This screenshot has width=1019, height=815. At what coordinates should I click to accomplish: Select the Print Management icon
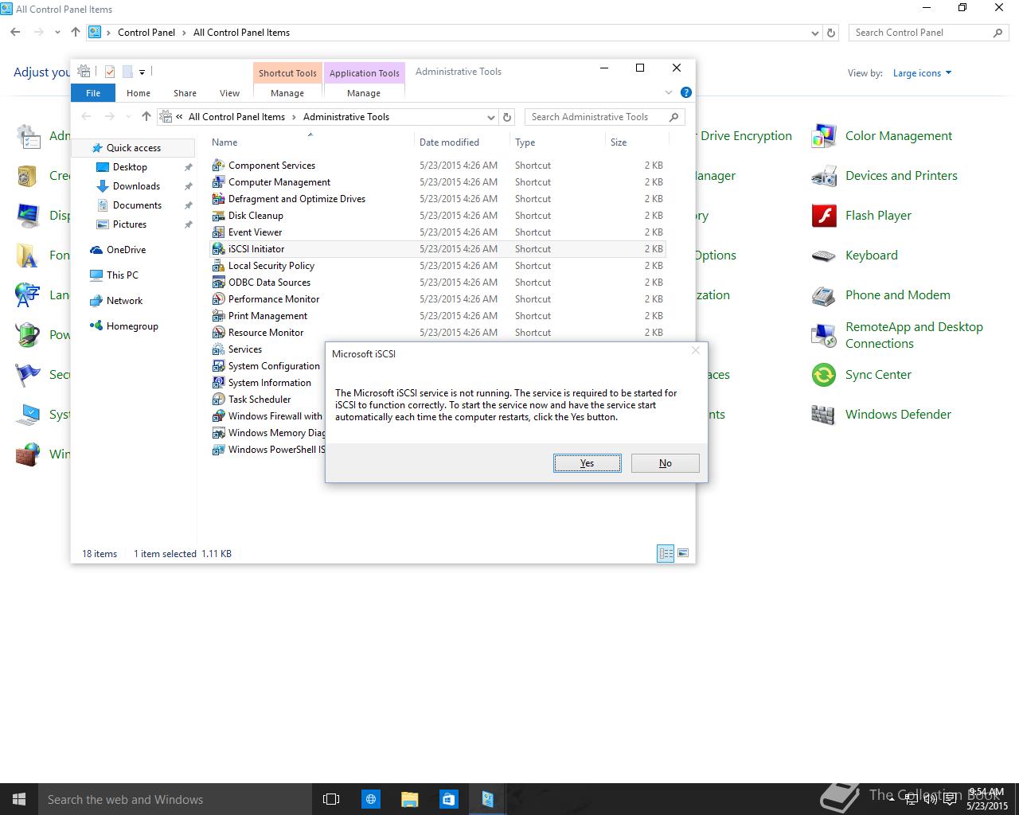pyautogui.click(x=218, y=316)
